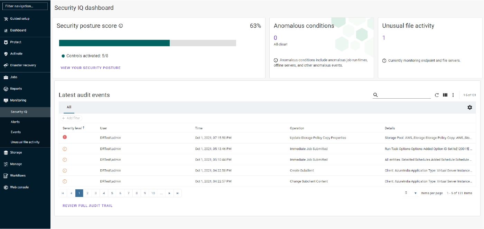
Task: Click the gear settings icon in table
Action: coord(469,107)
